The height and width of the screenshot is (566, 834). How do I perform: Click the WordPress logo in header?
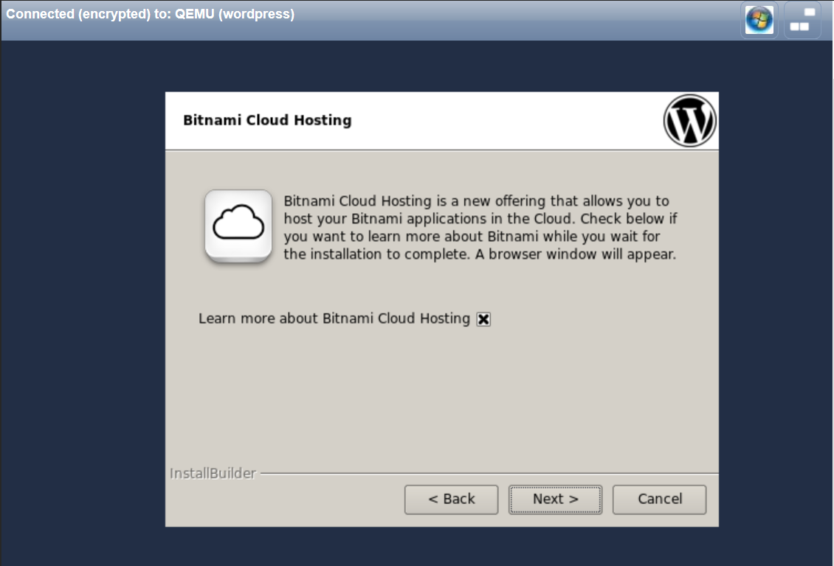pos(689,121)
